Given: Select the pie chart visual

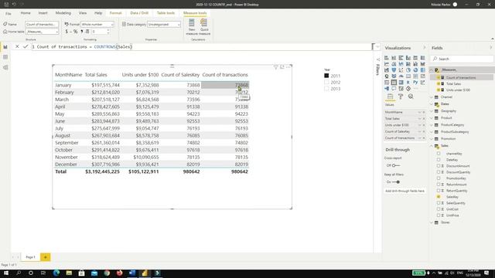Looking at the screenshot, I should click(408, 70).
